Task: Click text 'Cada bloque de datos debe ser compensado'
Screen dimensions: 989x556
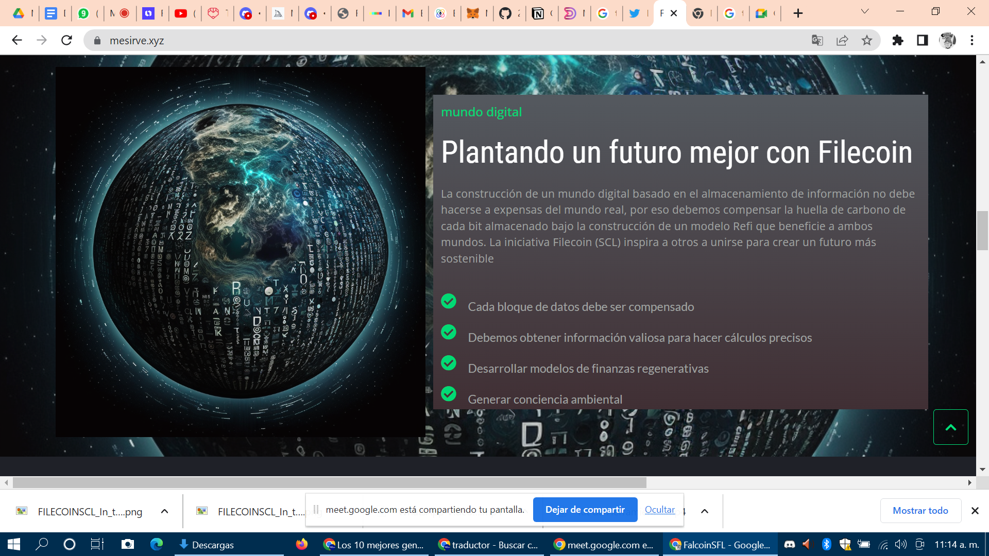Action: 581,307
